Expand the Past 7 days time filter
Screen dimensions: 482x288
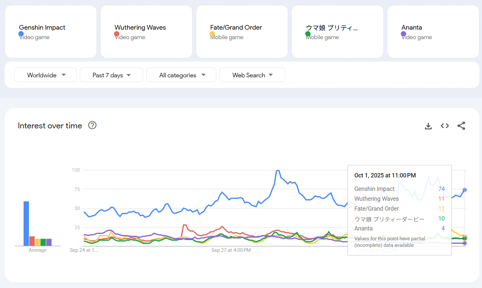click(x=111, y=75)
